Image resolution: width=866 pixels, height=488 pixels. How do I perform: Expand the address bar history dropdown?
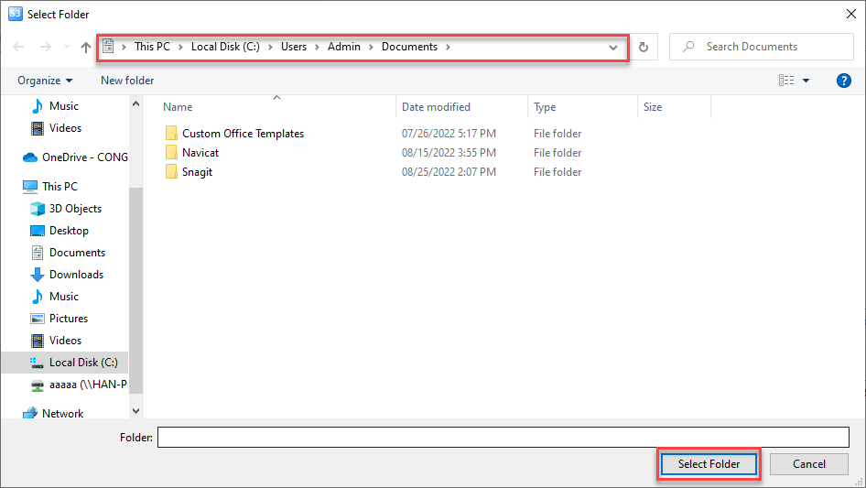[613, 48]
